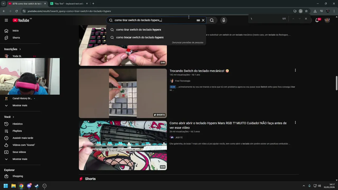Expand subscriptions with Mostrar mais

click(20, 105)
